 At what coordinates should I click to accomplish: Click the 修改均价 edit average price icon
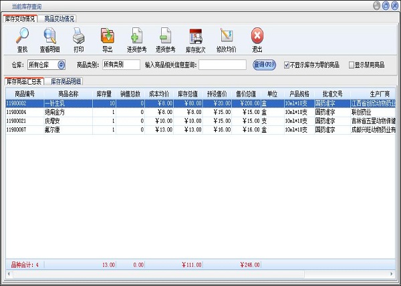[226, 36]
